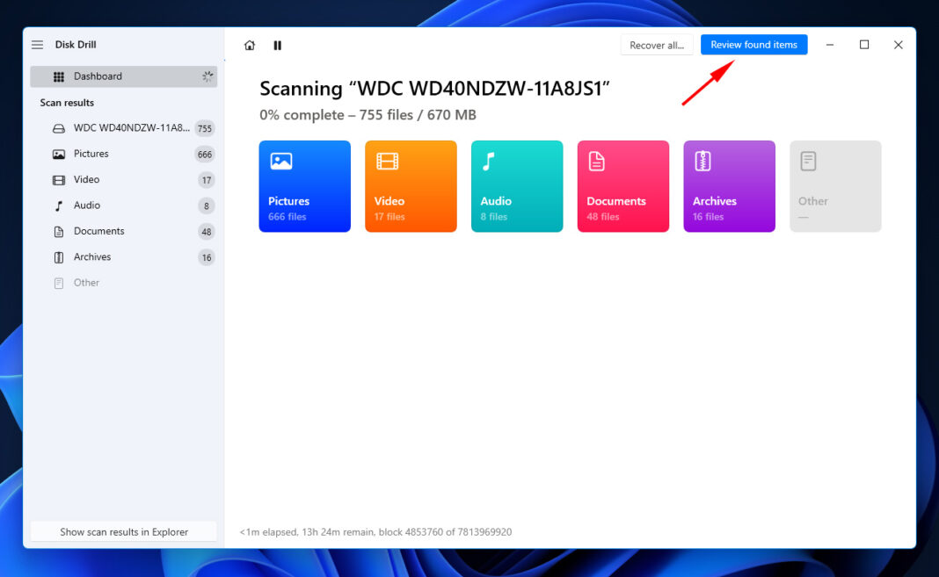This screenshot has height=577, width=939.
Task: Click the Pictures category tile
Action: (x=304, y=186)
